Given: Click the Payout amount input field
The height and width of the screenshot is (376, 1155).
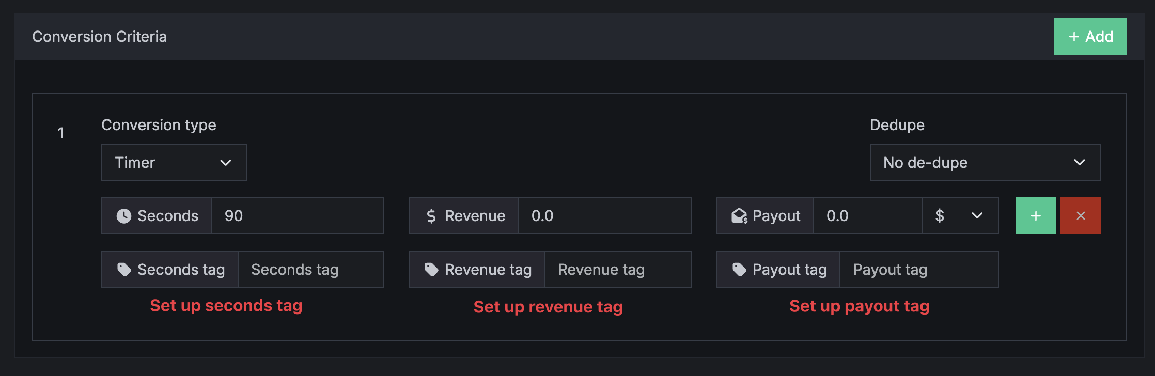Looking at the screenshot, I should (x=868, y=216).
